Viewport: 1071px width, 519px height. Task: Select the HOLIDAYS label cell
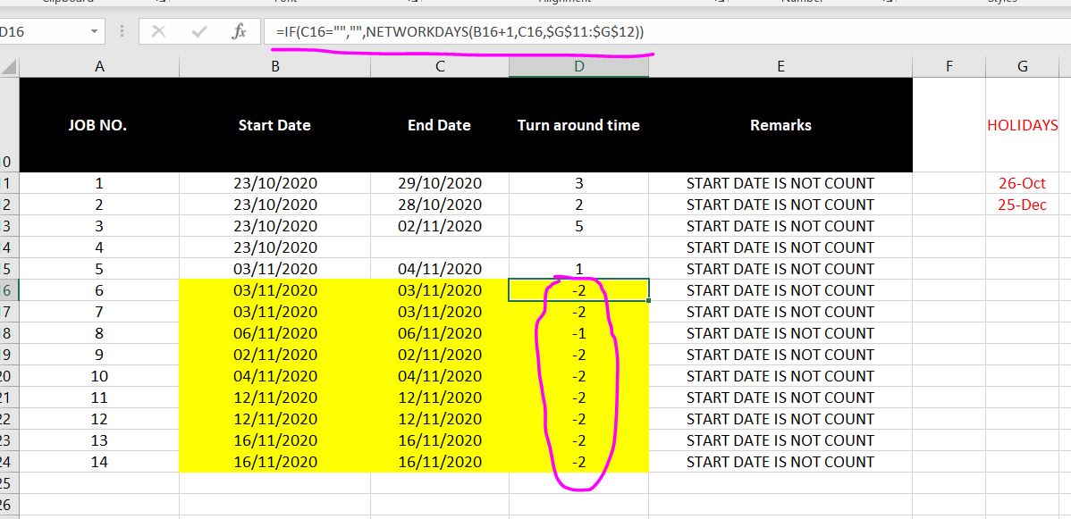pyautogui.click(x=1022, y=125)
